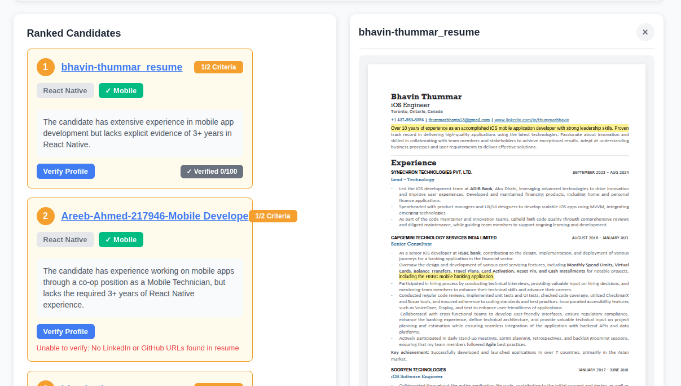Click 'JANUARY 2017 - JUNE 2018' date range
This screenshot has width=681, height=386.
[603, 370]
